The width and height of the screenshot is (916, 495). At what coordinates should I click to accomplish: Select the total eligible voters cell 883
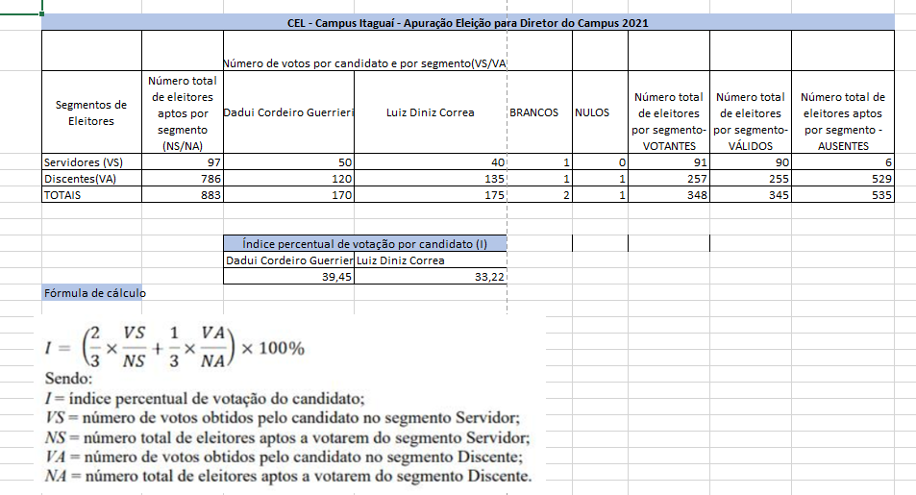coord(182,195)
